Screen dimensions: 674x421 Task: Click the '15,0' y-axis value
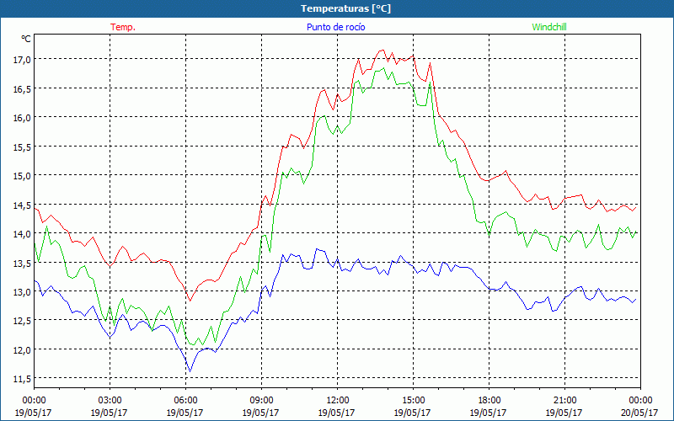(22, 175)
